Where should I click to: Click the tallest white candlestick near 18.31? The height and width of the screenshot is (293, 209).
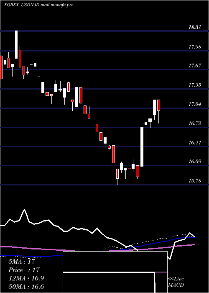(x=16, y=44)
